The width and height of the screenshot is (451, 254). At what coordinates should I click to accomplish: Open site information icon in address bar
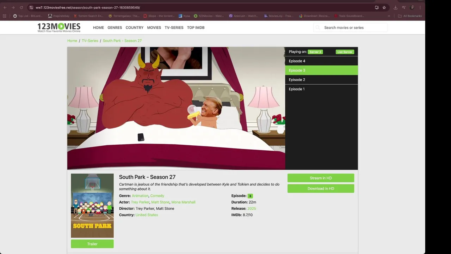coord(31,7)
